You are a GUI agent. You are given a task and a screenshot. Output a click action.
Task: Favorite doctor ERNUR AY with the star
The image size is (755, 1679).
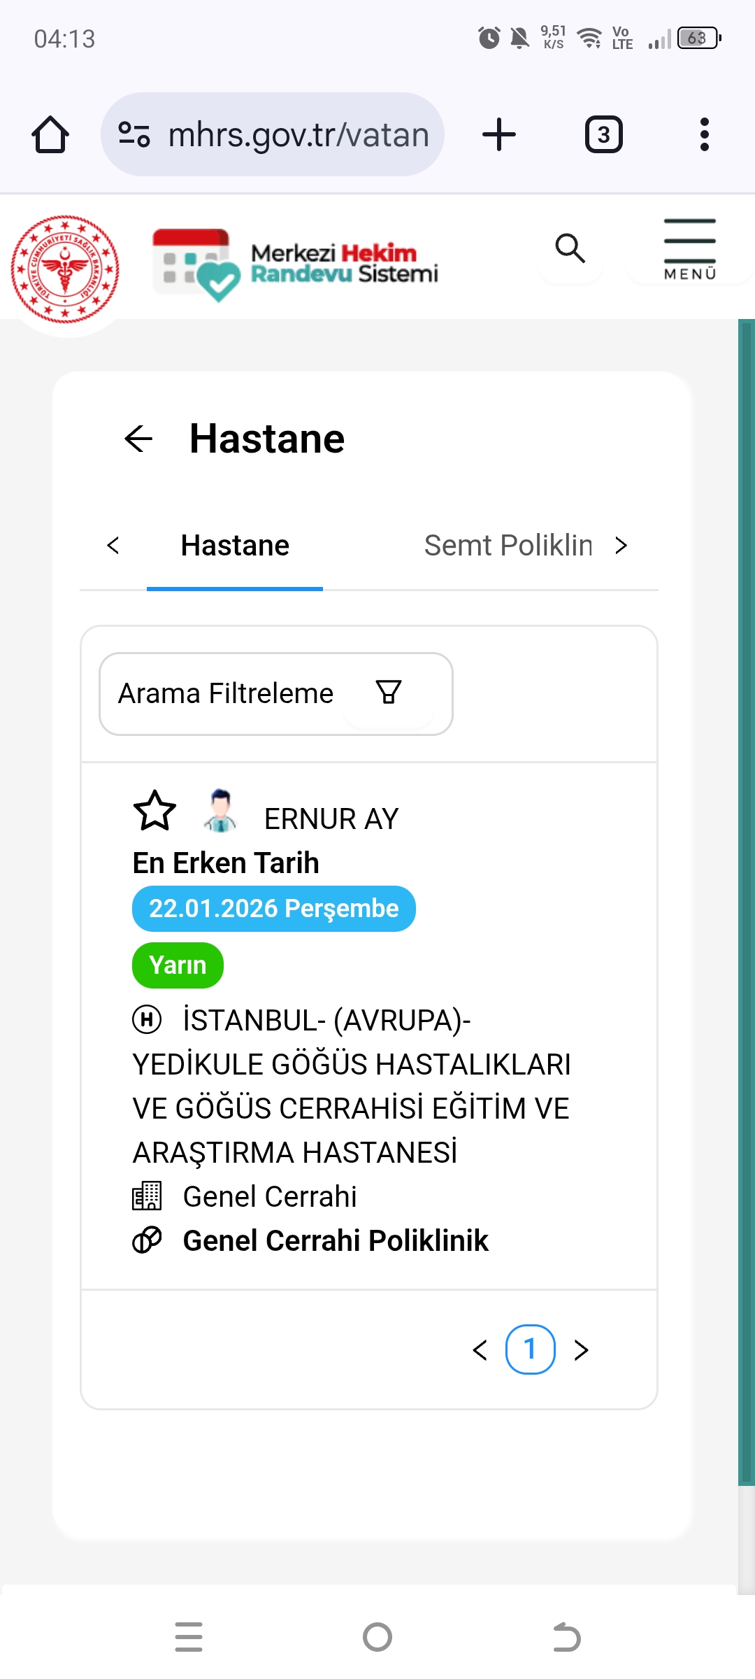154,810
